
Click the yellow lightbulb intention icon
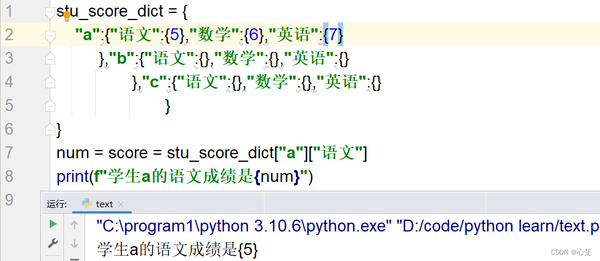coord(67,16)
